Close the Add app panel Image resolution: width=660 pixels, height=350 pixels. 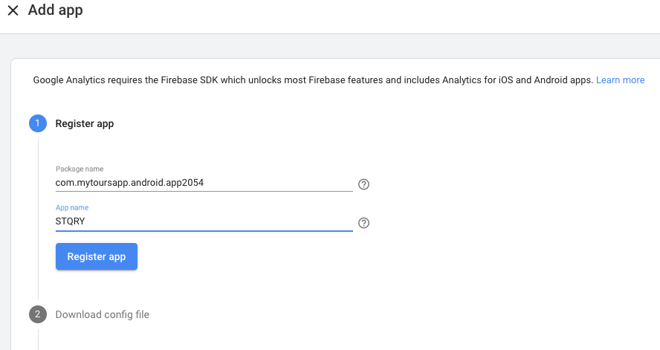[x=13, y=11]
